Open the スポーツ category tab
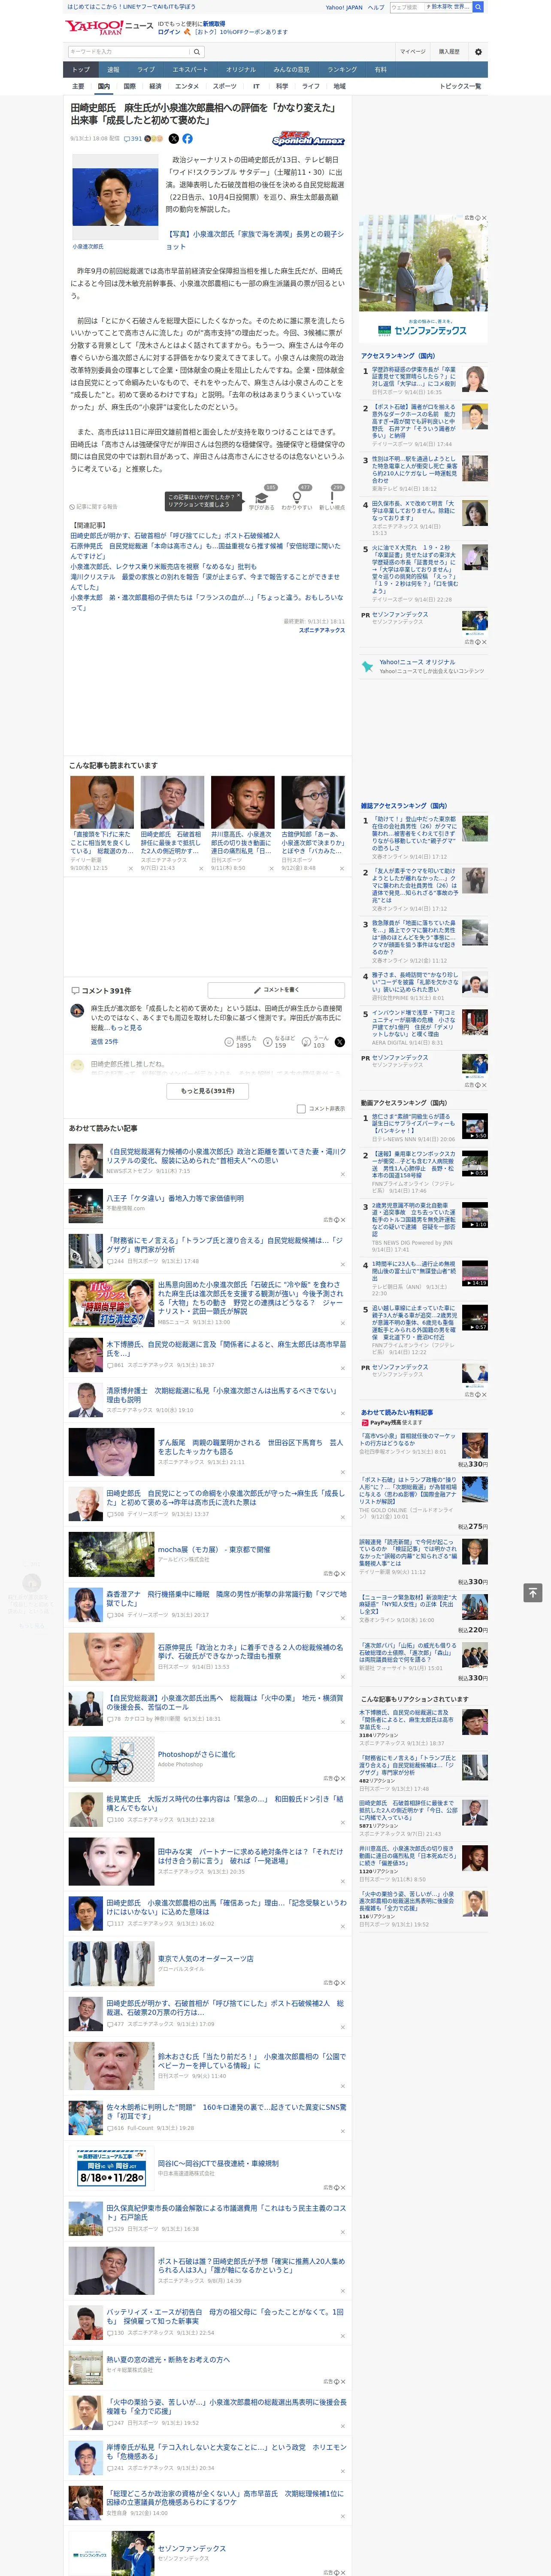Screen dimensions: 551x2576 [x=225, y=86]
